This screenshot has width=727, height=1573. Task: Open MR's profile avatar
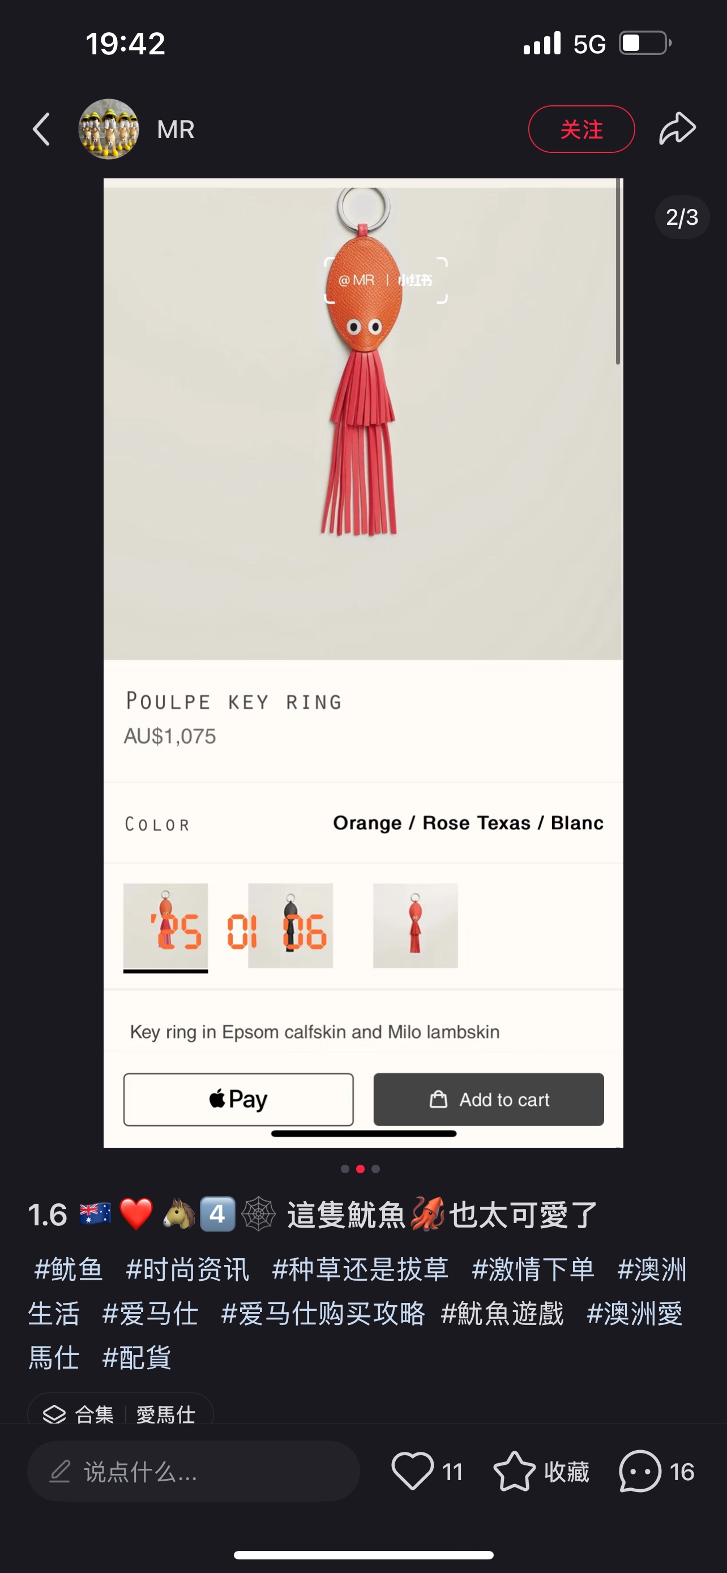coord(109,130)
